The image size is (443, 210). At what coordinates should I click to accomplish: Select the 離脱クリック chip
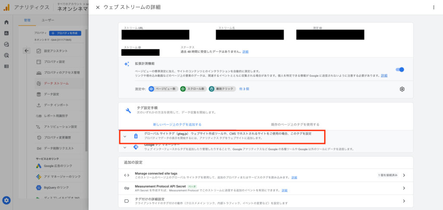(x=222, y=89)
